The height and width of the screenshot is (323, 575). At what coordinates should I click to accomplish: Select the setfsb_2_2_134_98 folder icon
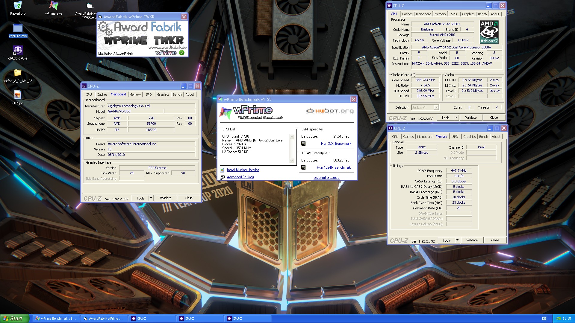pyautogui.click(x=18, y=75)
